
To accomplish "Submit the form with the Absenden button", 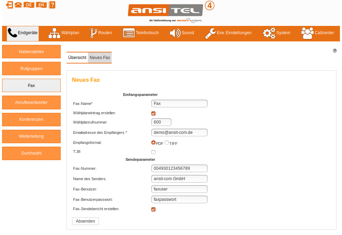I will pos(85,221).
